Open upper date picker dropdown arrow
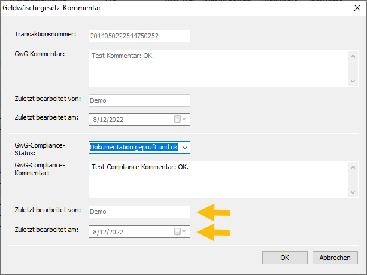This screenshot has width=367, height=275. [x=184, y=119]
